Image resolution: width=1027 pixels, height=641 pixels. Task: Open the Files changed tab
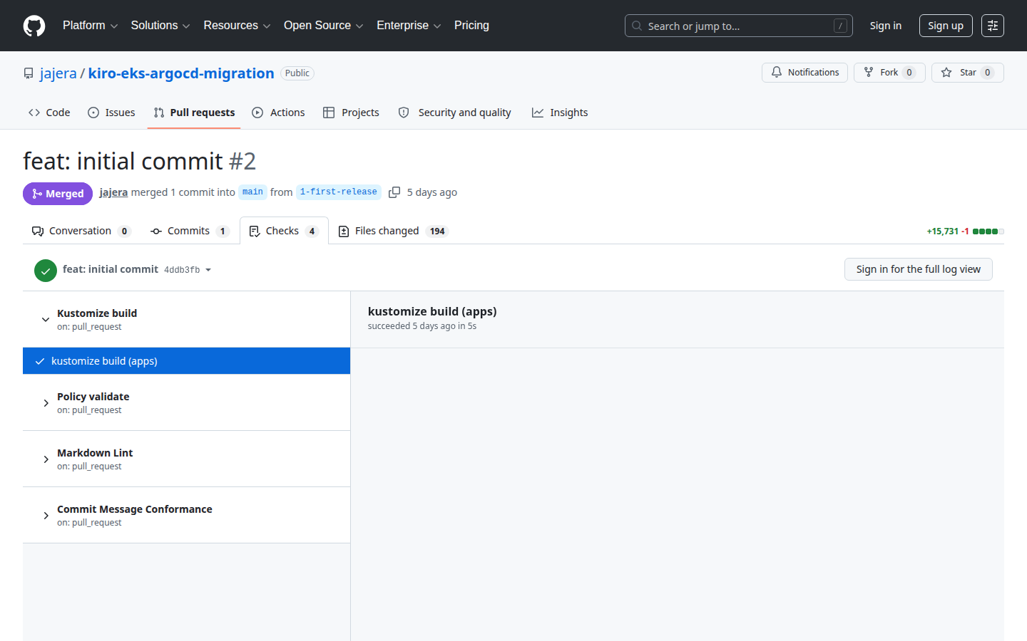tap(393, 231)
